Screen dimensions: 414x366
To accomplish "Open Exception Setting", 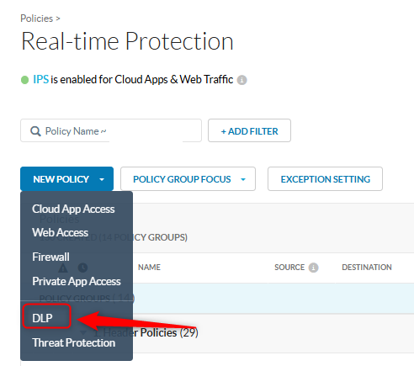I will click(325, 179).
